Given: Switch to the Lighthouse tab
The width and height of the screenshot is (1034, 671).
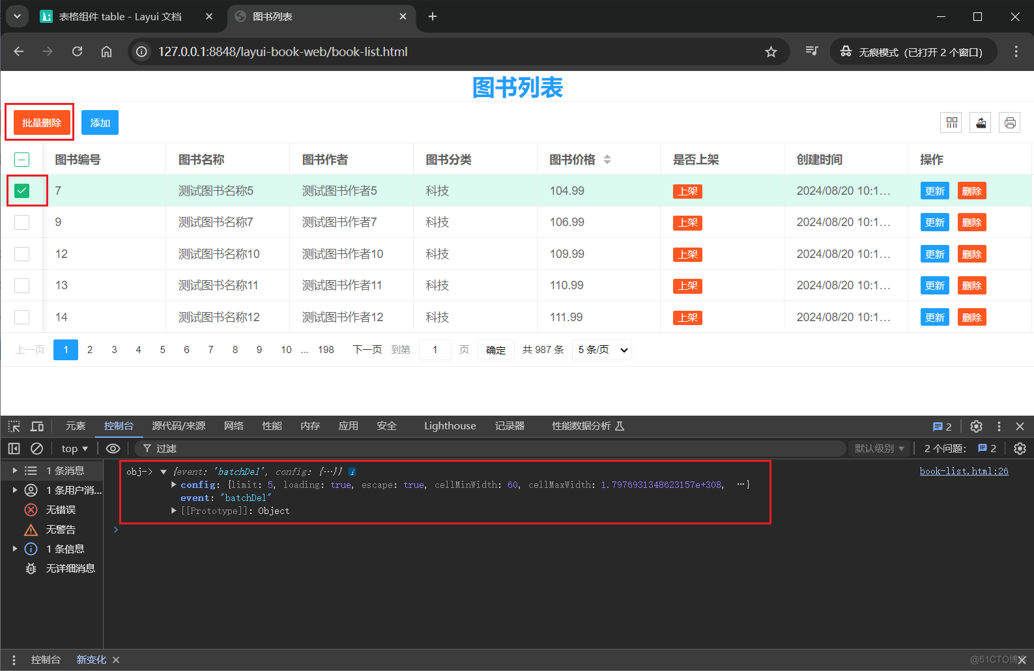Looking at the screenshot, I should (x=450, y=426).
